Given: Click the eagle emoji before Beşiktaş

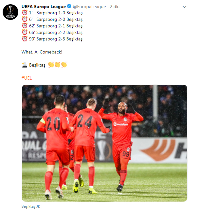Looking at the screenshot, I should pos(25,65).
